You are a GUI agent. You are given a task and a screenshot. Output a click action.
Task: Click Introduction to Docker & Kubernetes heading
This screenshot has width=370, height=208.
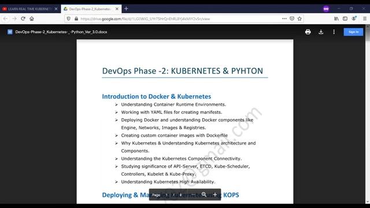coord(157,96)
